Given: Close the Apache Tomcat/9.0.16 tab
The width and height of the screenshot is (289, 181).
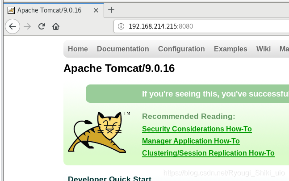Looking at the screenshot, I should coord(96,10).
